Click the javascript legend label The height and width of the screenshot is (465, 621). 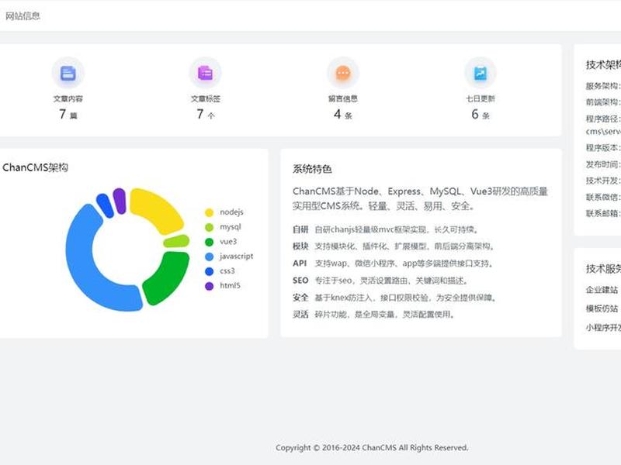click(237, 257)
